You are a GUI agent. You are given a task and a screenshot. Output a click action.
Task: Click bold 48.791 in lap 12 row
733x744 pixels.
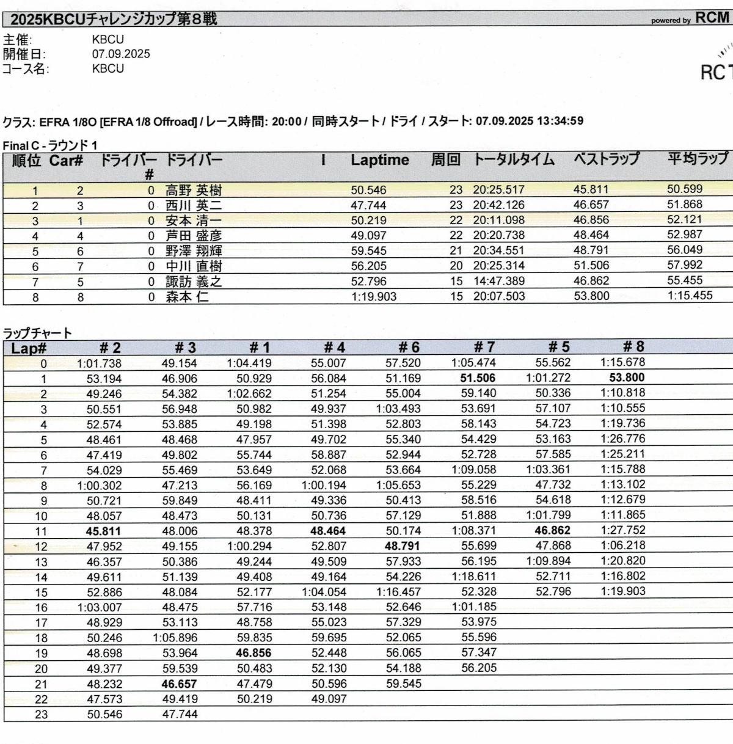403,546
